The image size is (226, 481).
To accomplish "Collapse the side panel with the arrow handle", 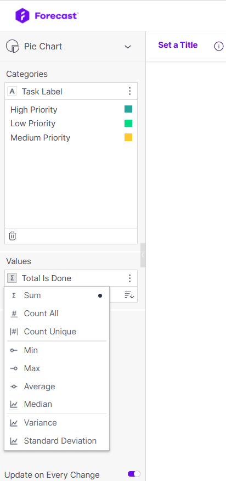I will 143,255.
